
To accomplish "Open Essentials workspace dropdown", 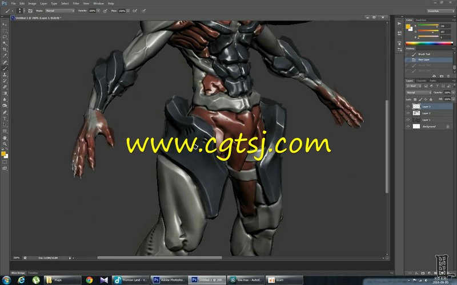I will (x=440, y=11).
